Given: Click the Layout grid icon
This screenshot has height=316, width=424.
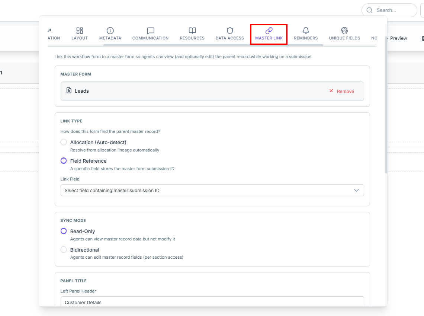Looking at the screenshot, I should tap(80, 31).
